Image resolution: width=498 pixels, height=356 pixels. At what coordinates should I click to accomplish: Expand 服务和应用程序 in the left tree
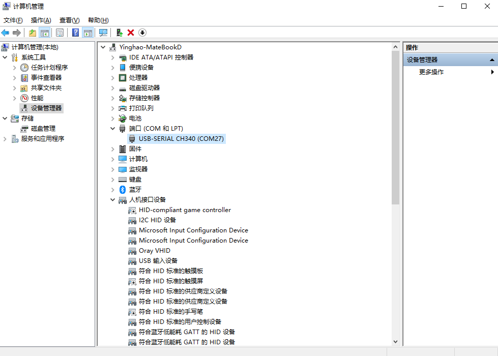click(x=5, y=139)
